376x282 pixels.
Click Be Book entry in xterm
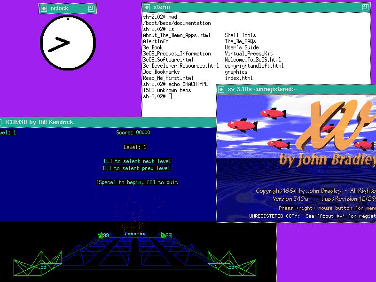point(153,47)
